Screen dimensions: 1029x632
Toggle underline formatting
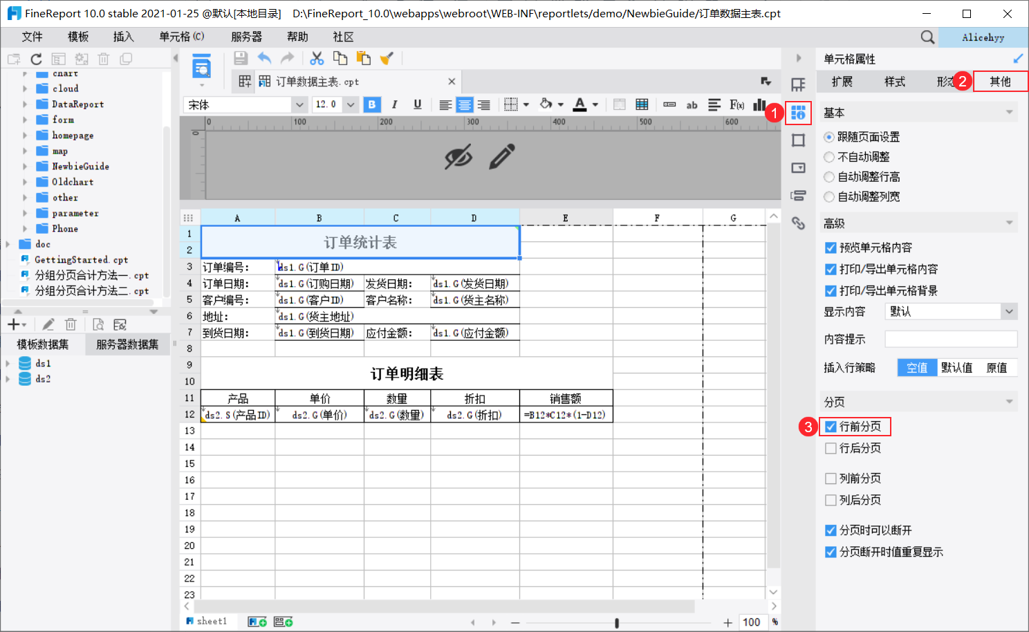[x=417, y=104]
